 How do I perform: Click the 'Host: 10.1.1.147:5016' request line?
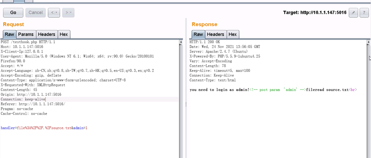(22, 47)
